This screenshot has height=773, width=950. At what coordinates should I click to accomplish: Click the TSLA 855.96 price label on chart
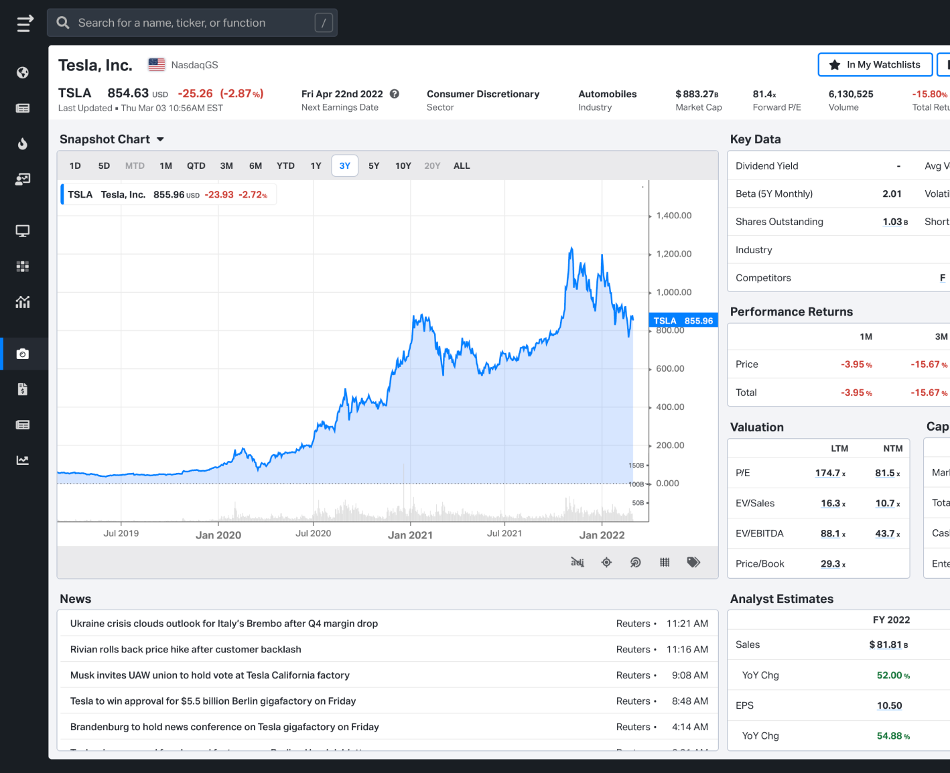pyautogui.click(x=683, y=321)
